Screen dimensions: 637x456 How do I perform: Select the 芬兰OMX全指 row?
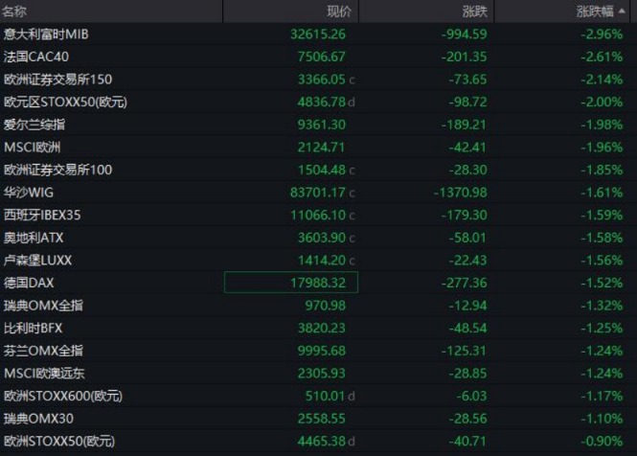point(43,350)
